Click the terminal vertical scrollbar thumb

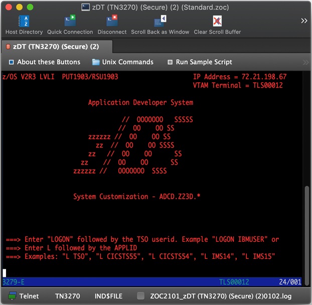point(307,236)
